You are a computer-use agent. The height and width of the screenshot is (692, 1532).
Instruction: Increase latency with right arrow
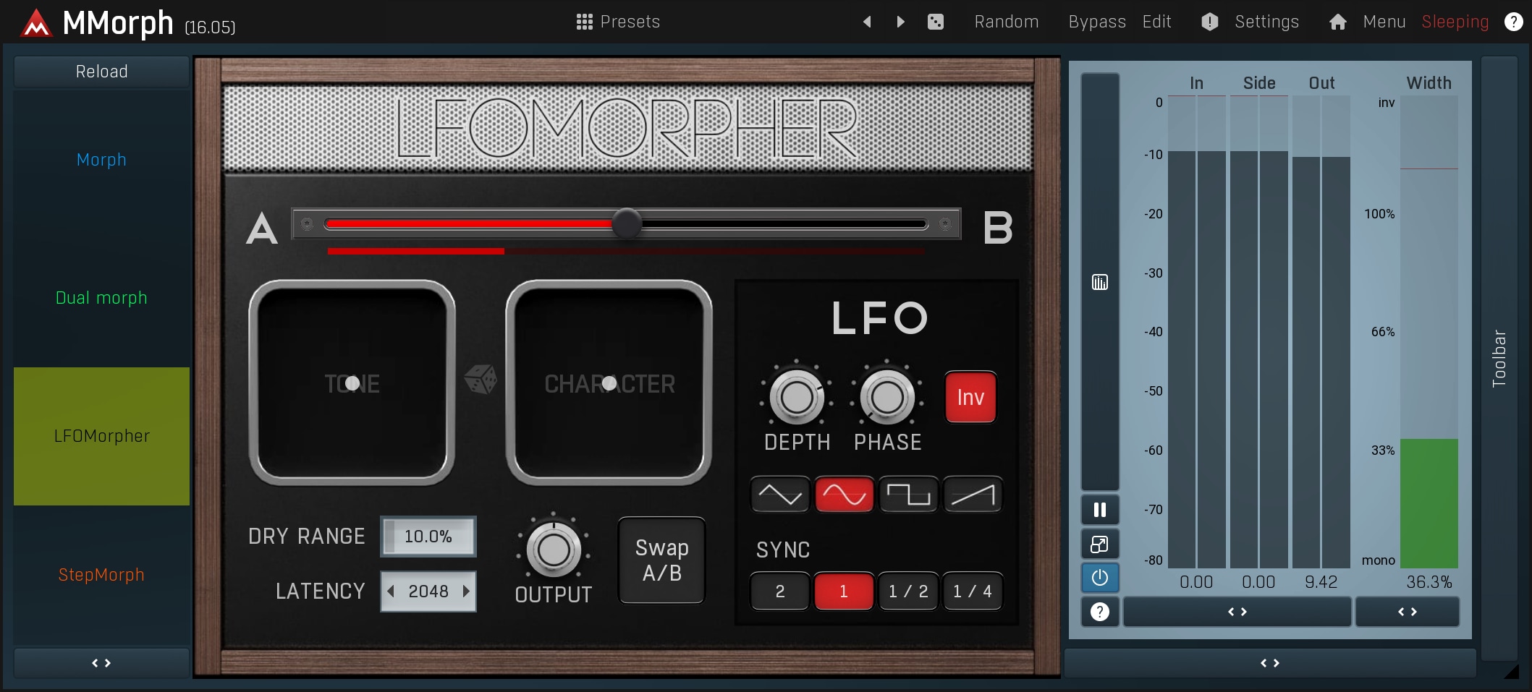click(x=466, y=591)
